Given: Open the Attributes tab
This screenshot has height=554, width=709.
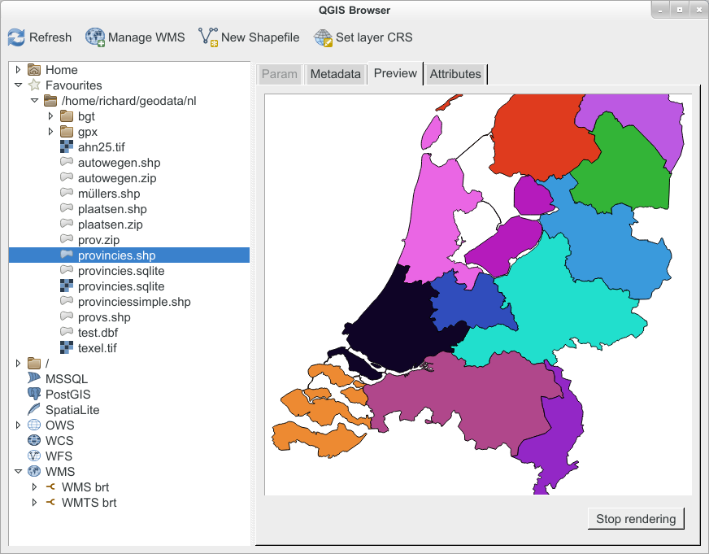Looking at the screenshot, I should (455, 74).
